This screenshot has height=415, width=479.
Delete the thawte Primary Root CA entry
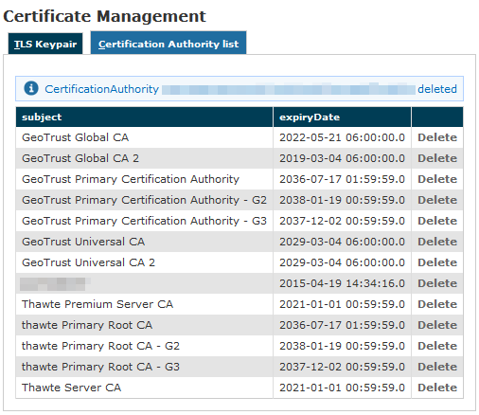tap(437, 325)
